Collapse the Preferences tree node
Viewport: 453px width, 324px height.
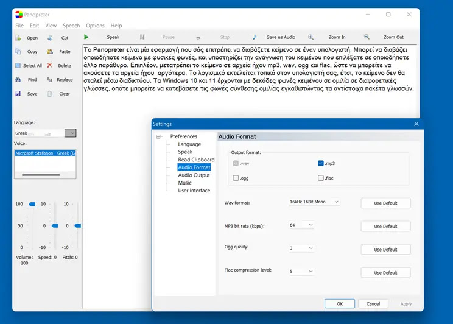point(158,136)
